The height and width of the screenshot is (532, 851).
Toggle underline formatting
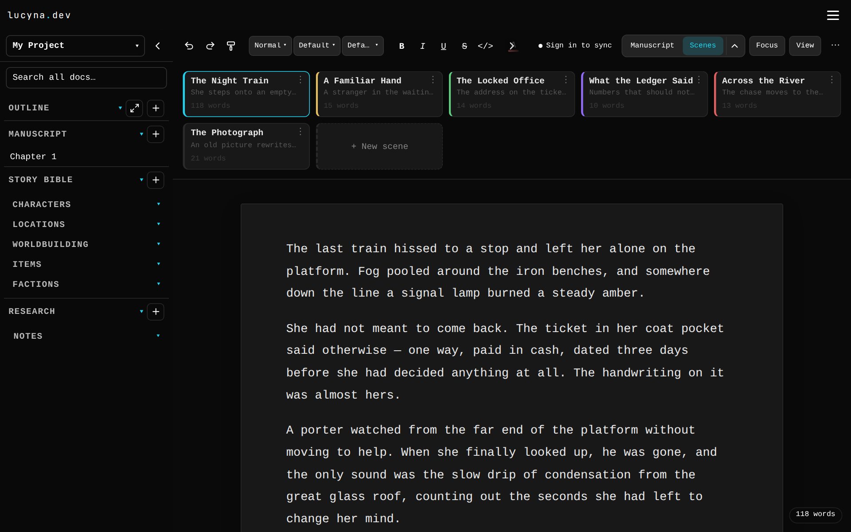click(443, 46)
